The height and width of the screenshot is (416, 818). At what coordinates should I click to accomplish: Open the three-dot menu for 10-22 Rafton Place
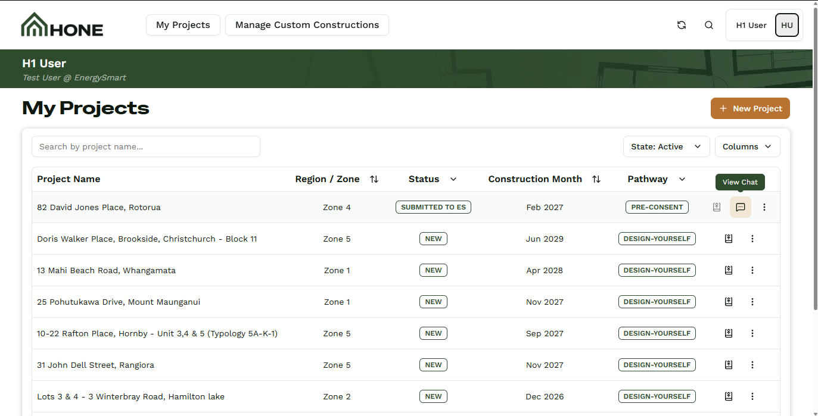[752, 333]
